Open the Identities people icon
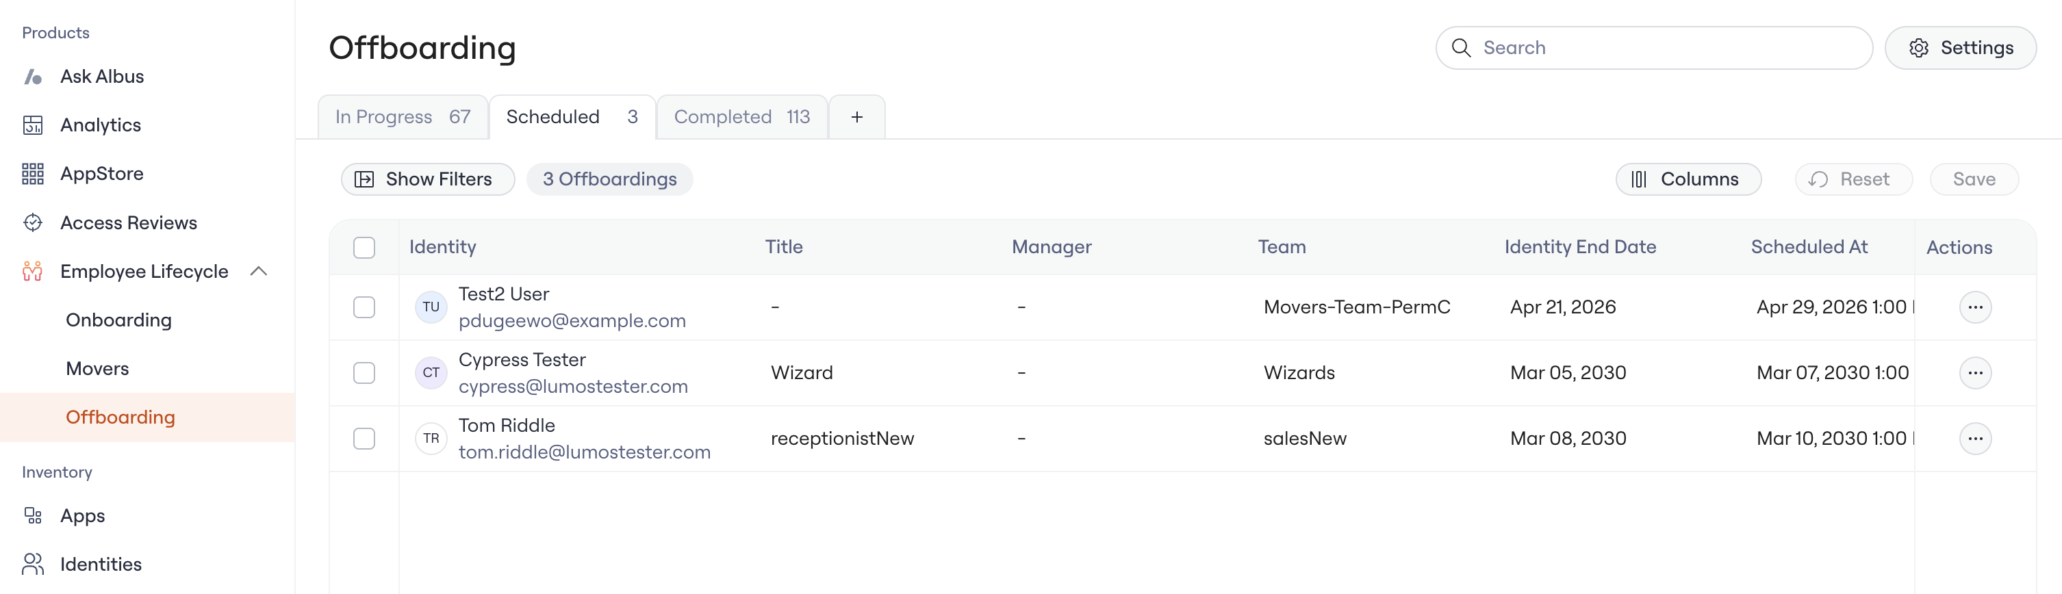 point(33,565)
